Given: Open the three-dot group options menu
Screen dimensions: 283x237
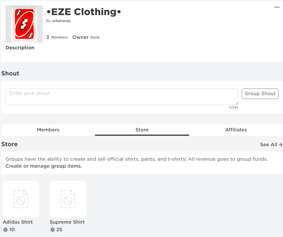Looking at the screenshot, I should point(277,8).
